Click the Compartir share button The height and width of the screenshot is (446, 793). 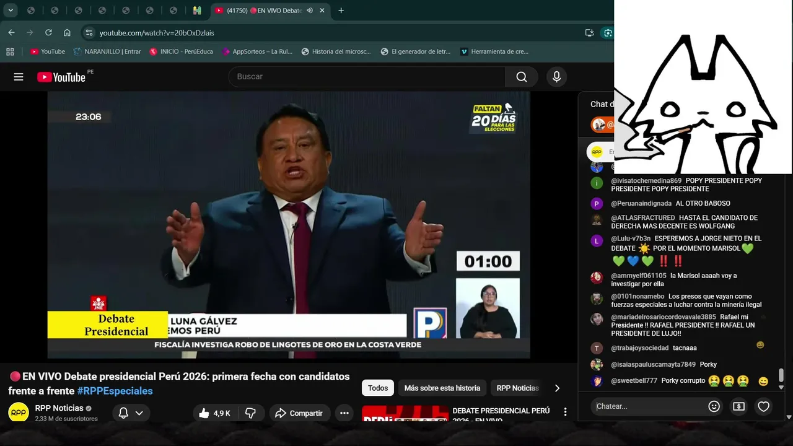(x=299, y=413)
